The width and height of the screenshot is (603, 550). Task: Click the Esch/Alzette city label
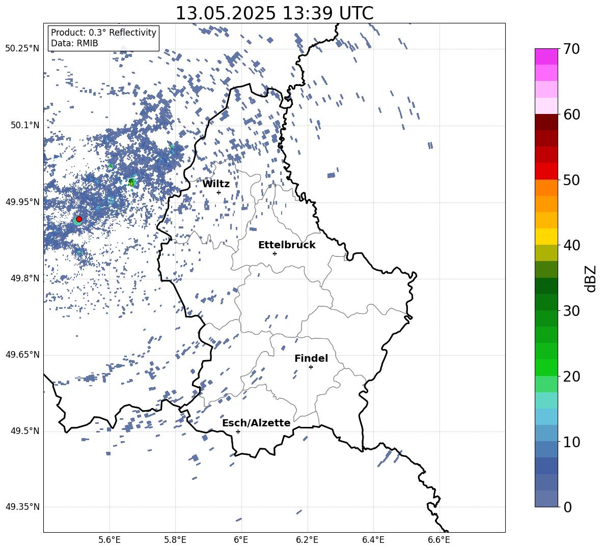pos(256,423)
